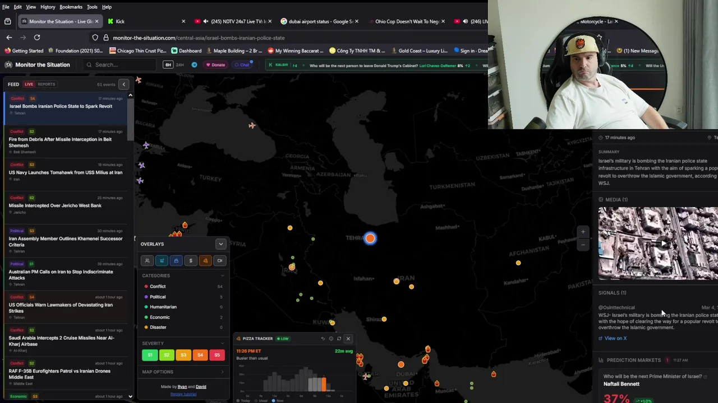The image size is (718, 403).
Task: Click the search input field
Action: (119, 65)
